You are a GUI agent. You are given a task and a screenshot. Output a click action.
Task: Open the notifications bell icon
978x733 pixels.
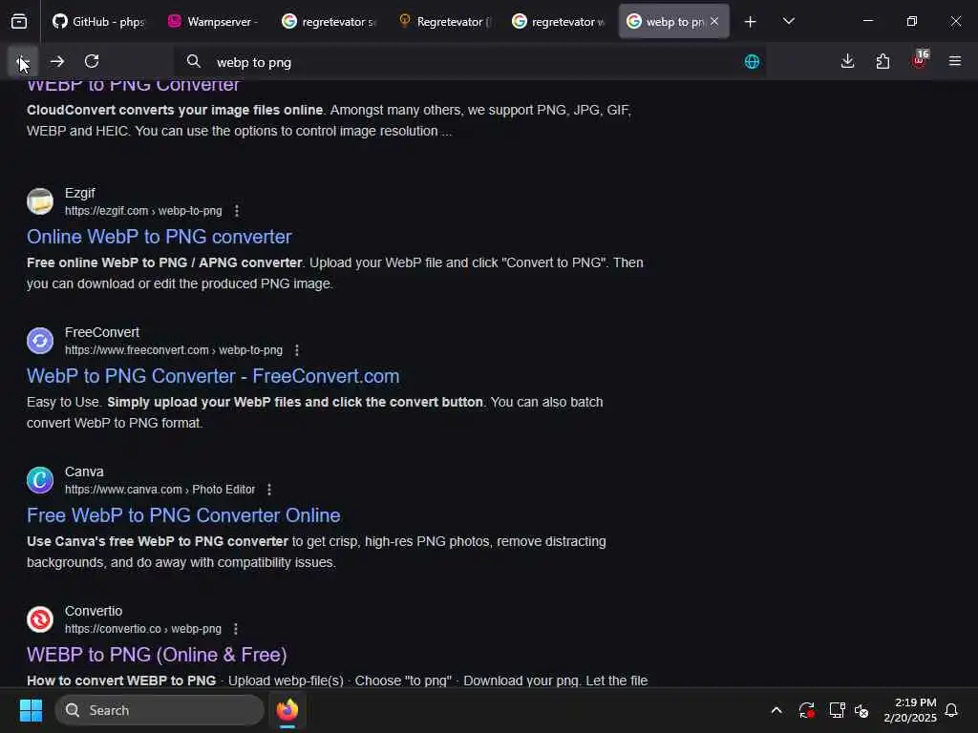[x=952, y=710]
